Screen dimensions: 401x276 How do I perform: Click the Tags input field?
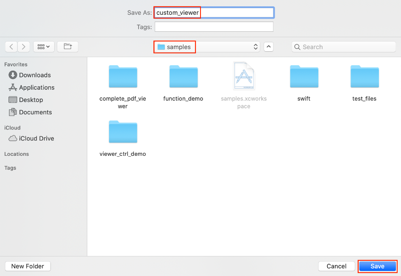pyautogui.click(x=214, y=27)
